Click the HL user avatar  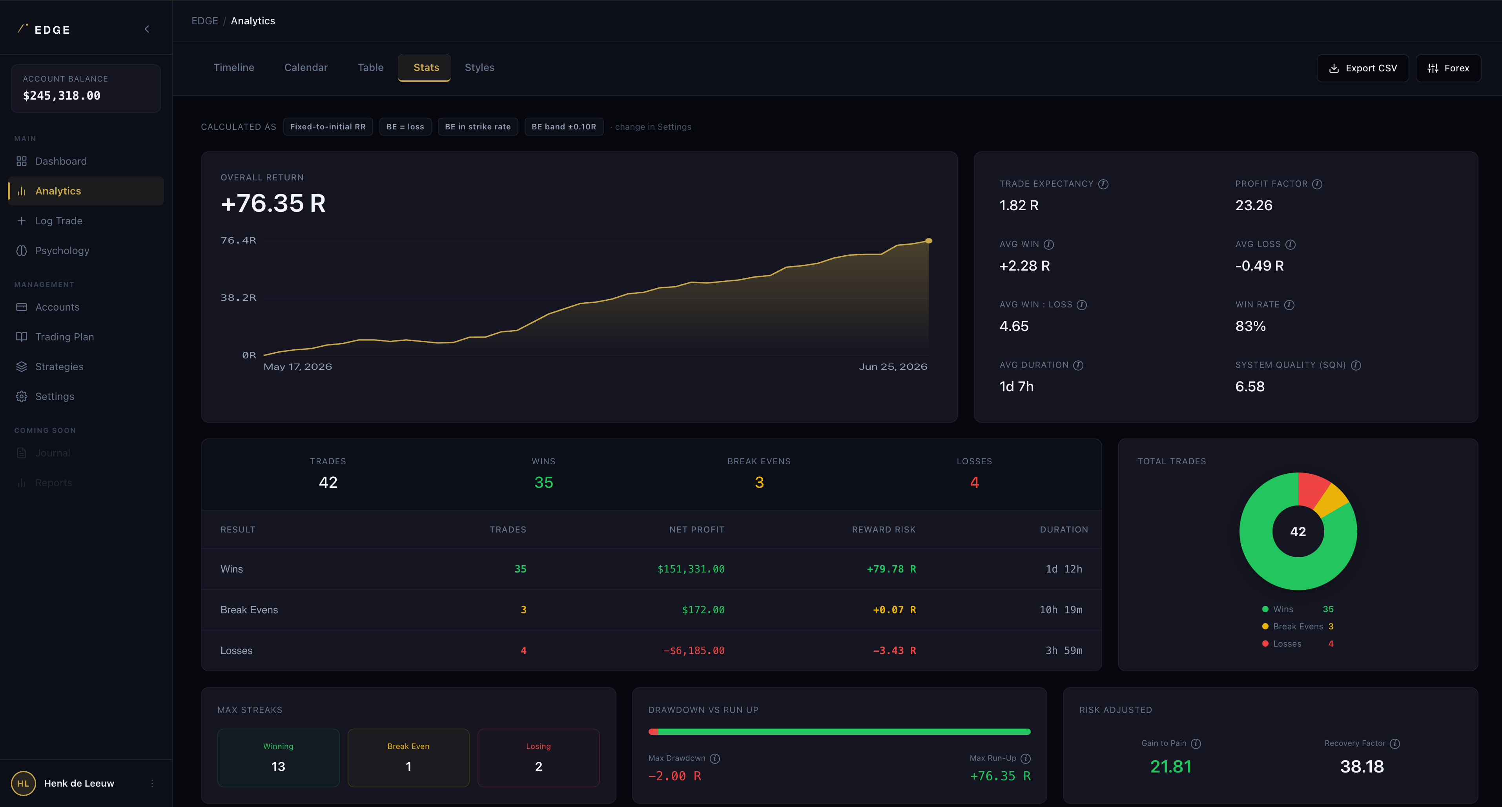(x=23, y=783)
